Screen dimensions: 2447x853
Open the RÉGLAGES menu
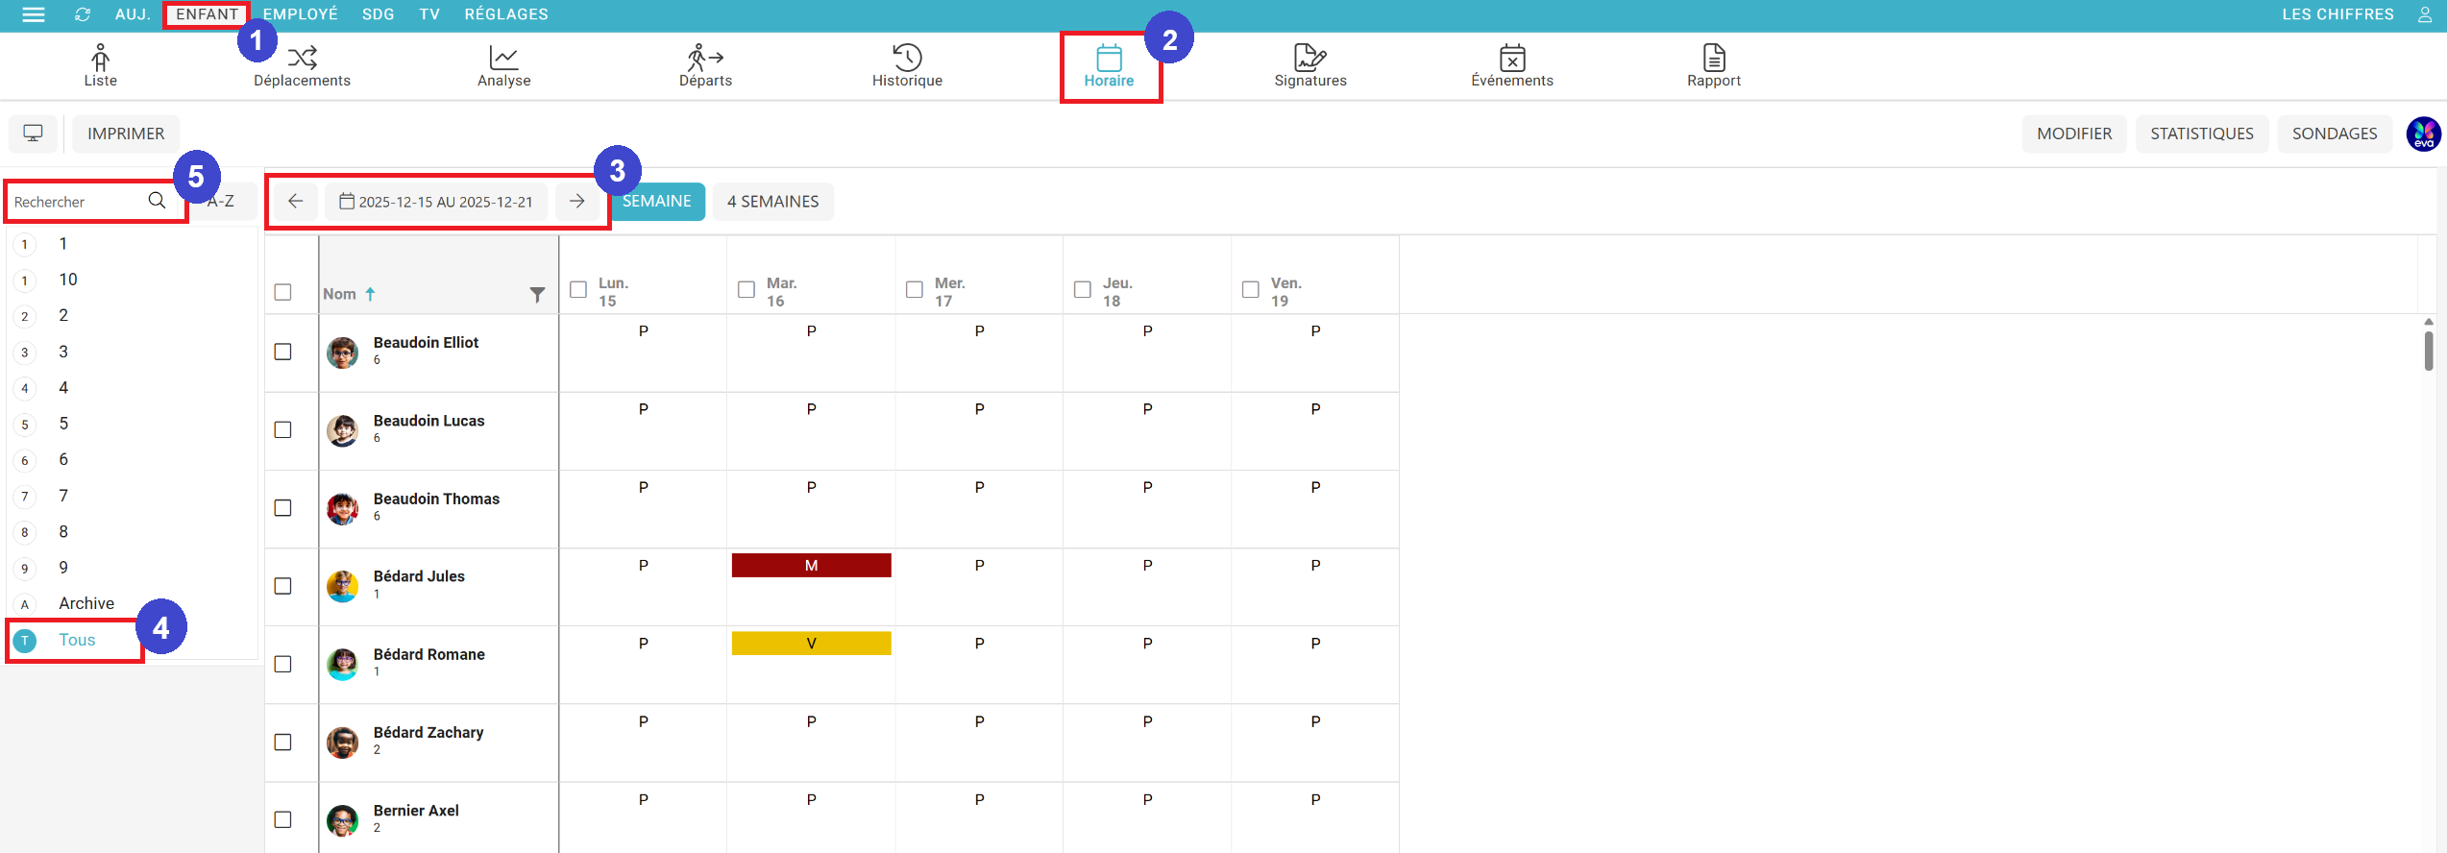click(506, 14)
